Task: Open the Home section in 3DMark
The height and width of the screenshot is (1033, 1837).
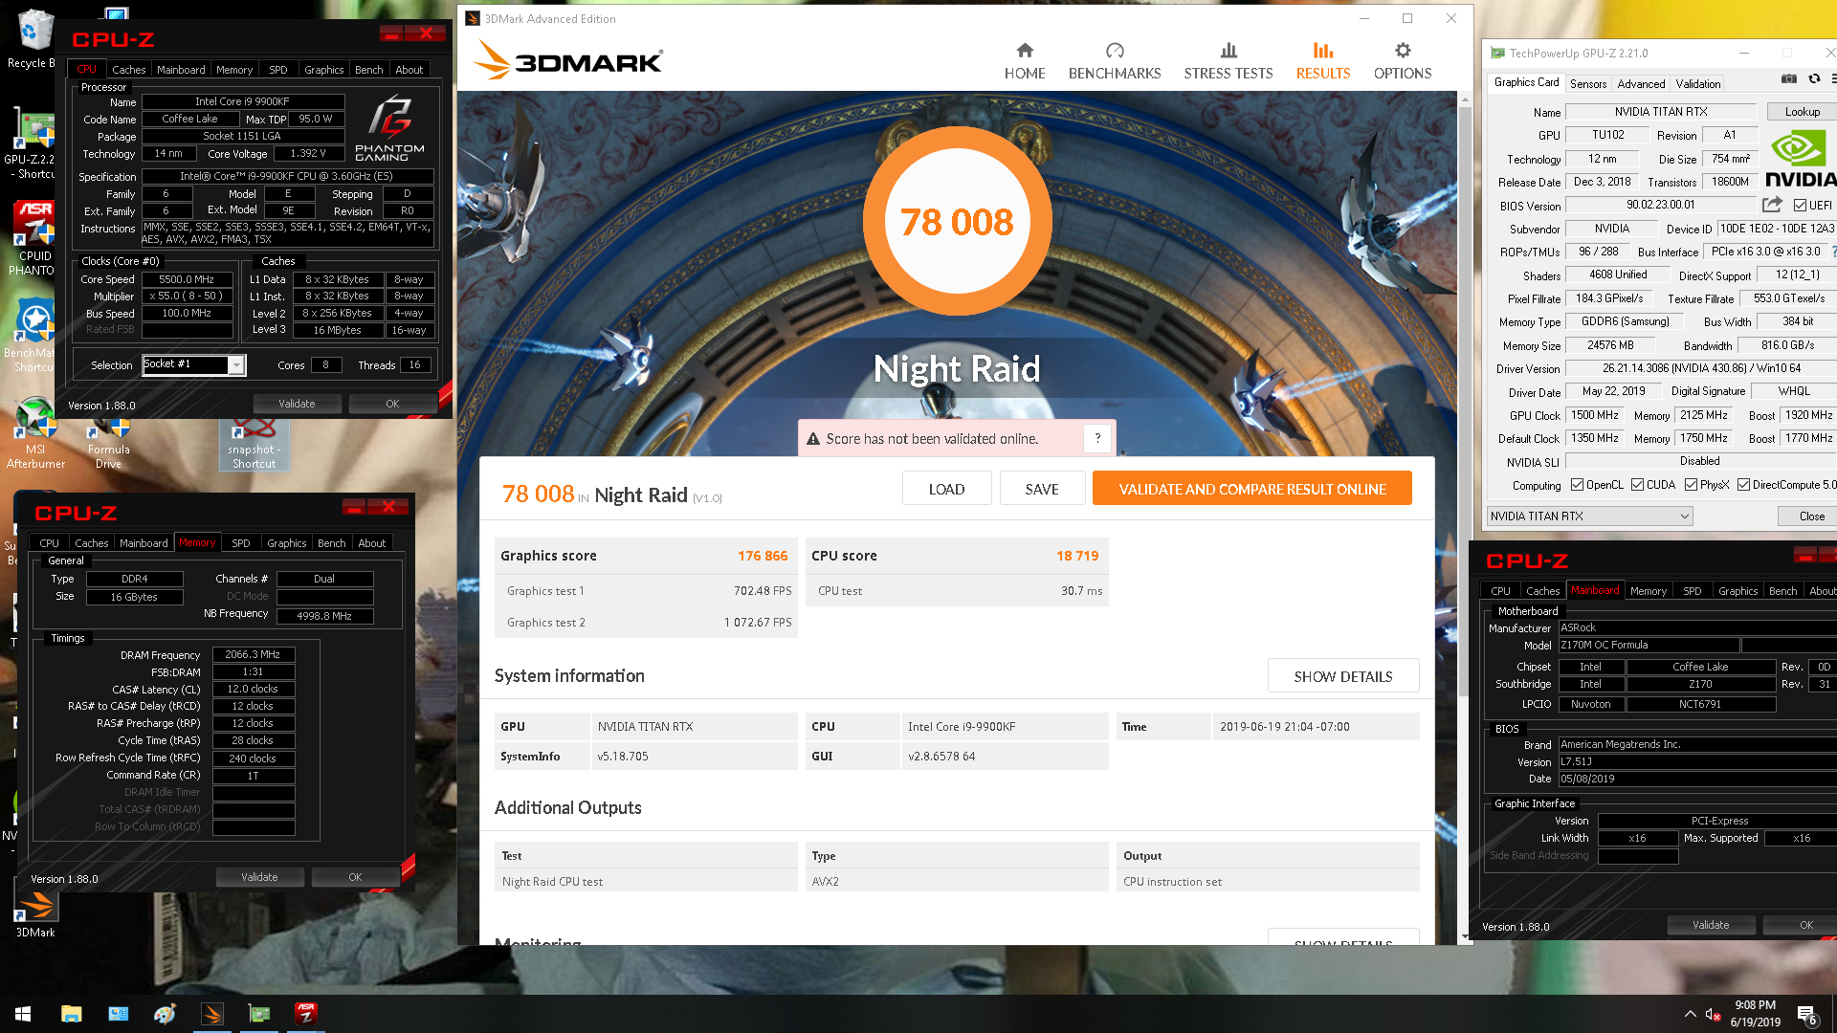Action: (1024, 61)
